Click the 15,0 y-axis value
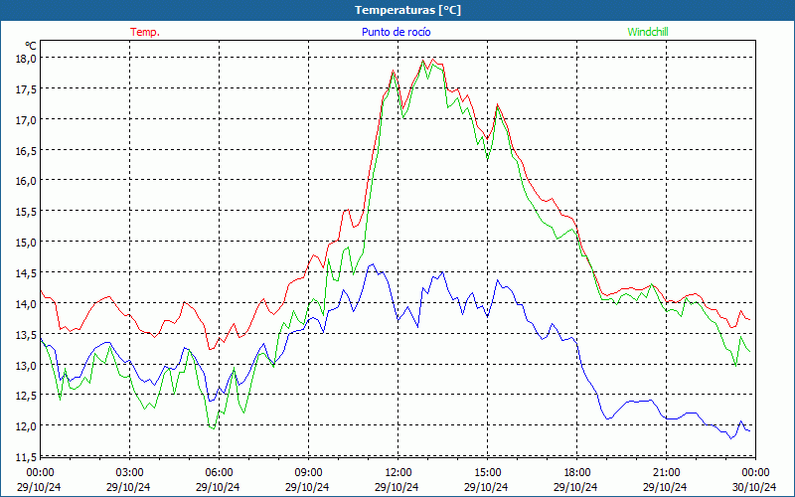This screenshot has height=497, width=795. point(26,242)
